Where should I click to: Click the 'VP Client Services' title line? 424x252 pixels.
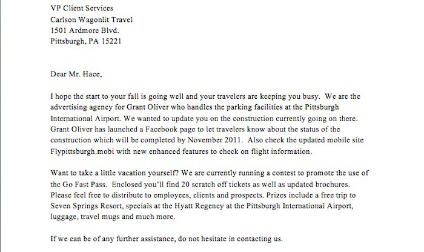(x=82, y=8)
